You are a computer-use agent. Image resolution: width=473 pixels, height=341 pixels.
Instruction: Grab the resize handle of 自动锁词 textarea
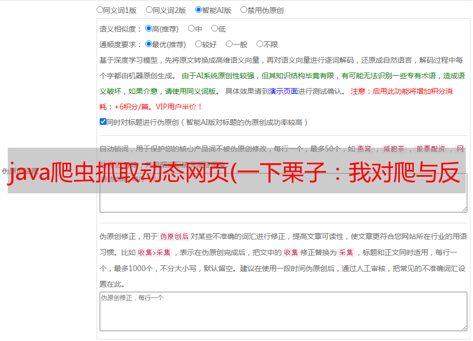464,209
